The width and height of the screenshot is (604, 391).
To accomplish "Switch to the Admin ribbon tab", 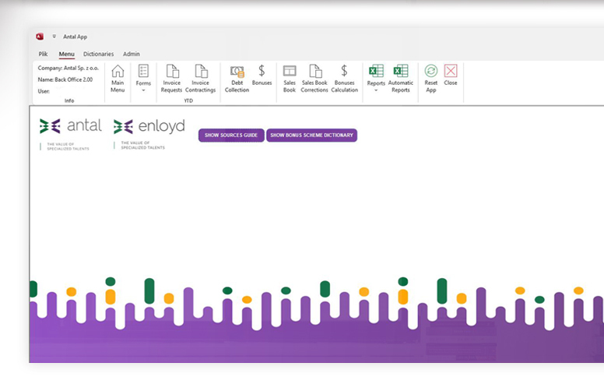I will pyautogui.click(x=132, y=54).
